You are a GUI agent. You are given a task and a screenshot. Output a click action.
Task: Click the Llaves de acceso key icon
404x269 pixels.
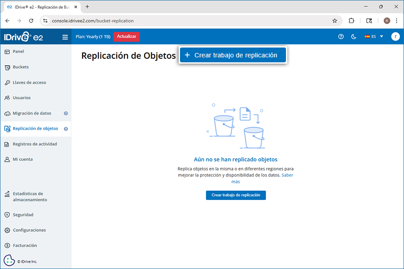point(7,82)
